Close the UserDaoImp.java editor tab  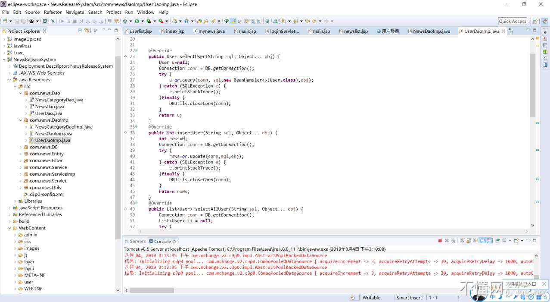[x=503, y=31]
